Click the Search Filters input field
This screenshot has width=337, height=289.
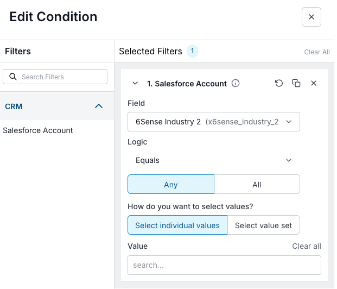click(x=55, y=77)
